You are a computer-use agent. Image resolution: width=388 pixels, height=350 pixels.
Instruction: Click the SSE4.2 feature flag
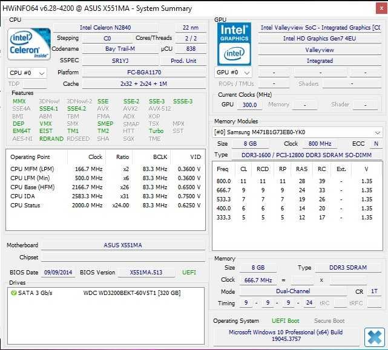tap(77, 109)
